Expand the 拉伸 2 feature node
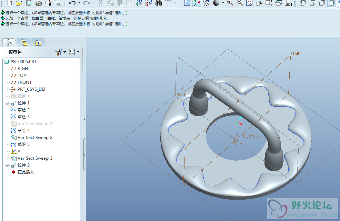Screen dimensions: 340x221 pos(7,165)
